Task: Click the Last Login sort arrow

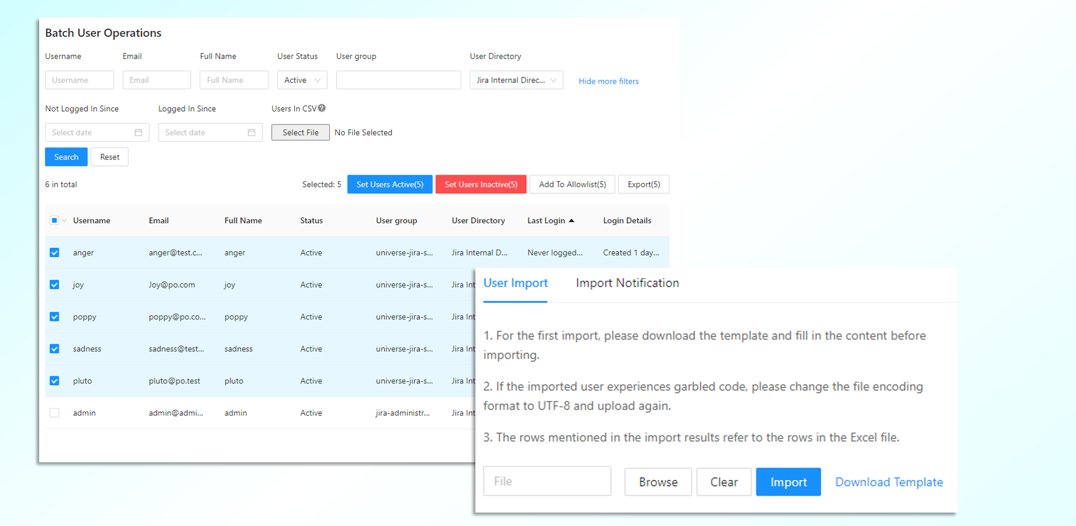Action: 571,220
